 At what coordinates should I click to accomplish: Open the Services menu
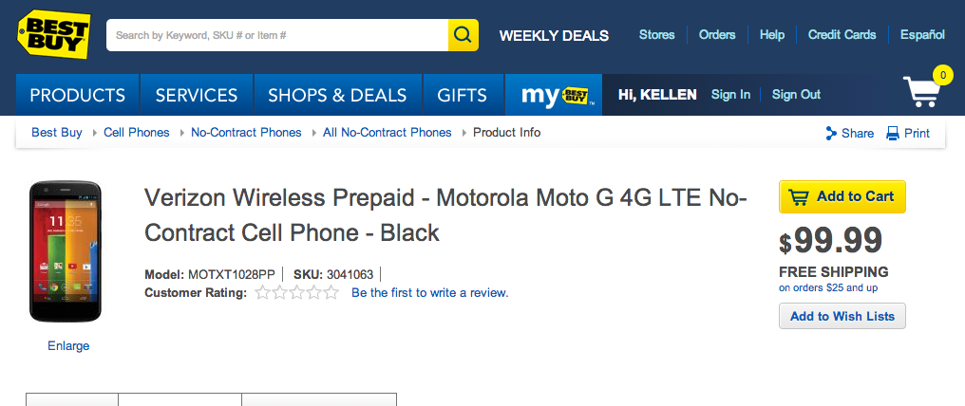click(x=197, y=95)
